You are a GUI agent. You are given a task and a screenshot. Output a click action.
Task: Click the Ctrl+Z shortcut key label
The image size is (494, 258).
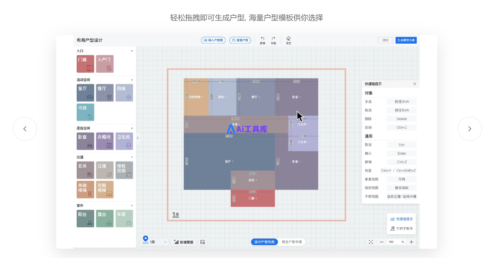click(402, 162)
